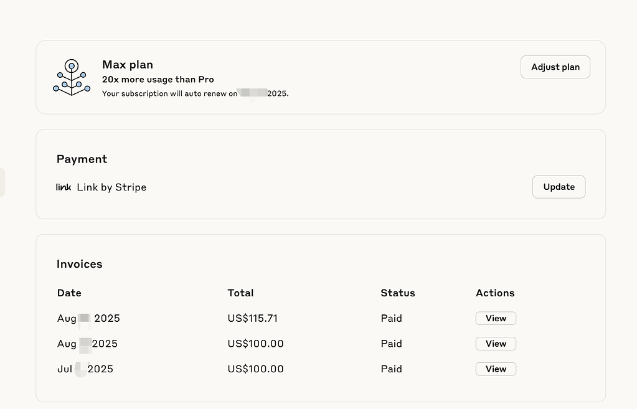View the US$115.71 invoice
The height and width of the screenshot is (409, 637).
496,319
